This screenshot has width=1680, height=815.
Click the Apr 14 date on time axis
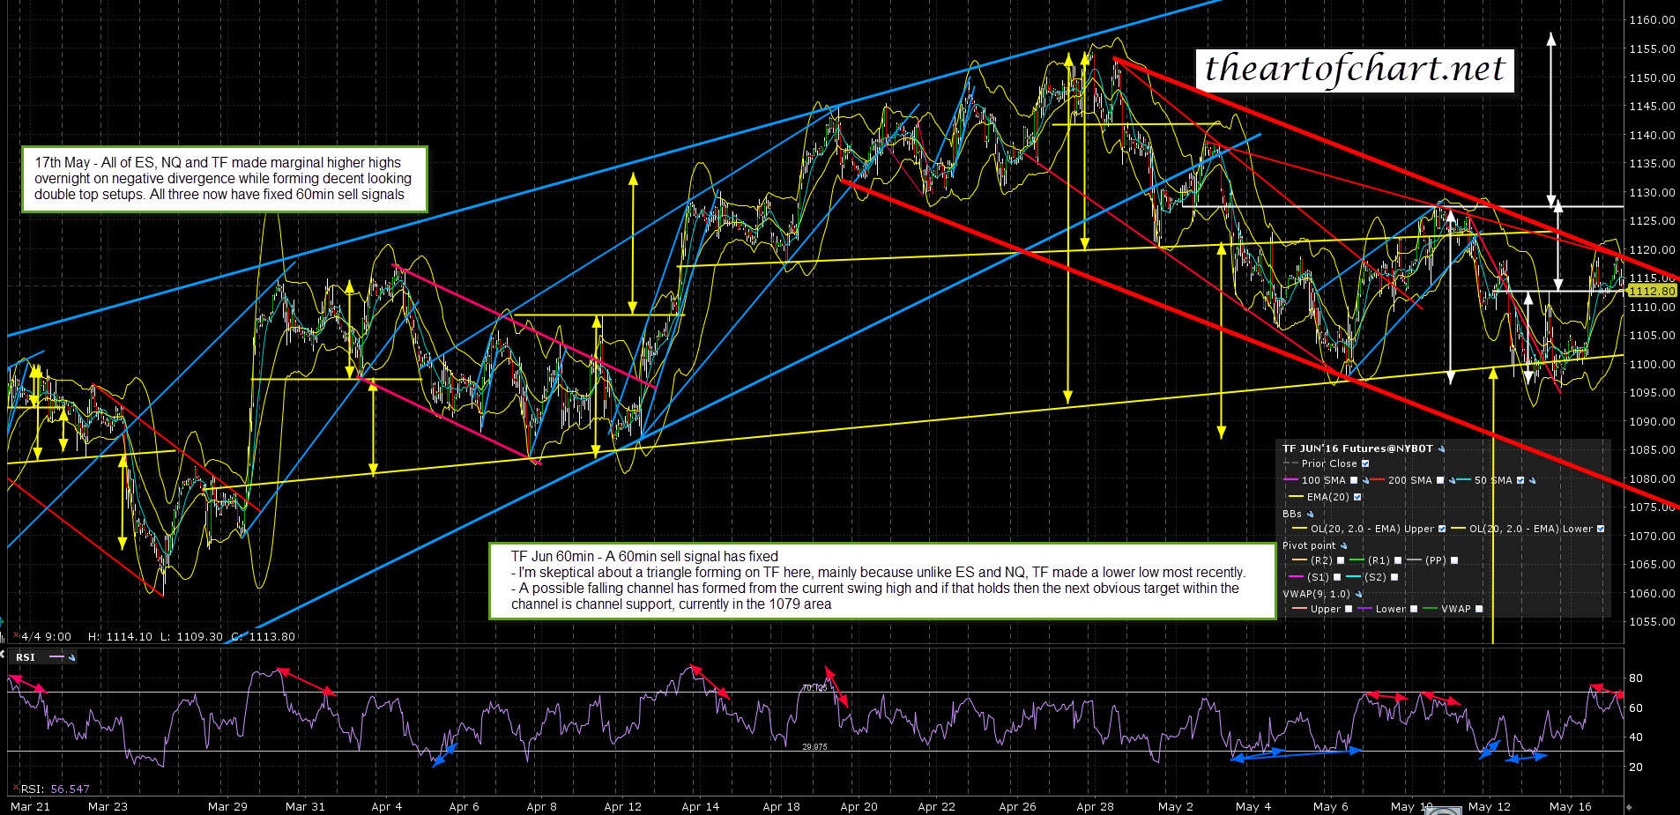[700, 806]
